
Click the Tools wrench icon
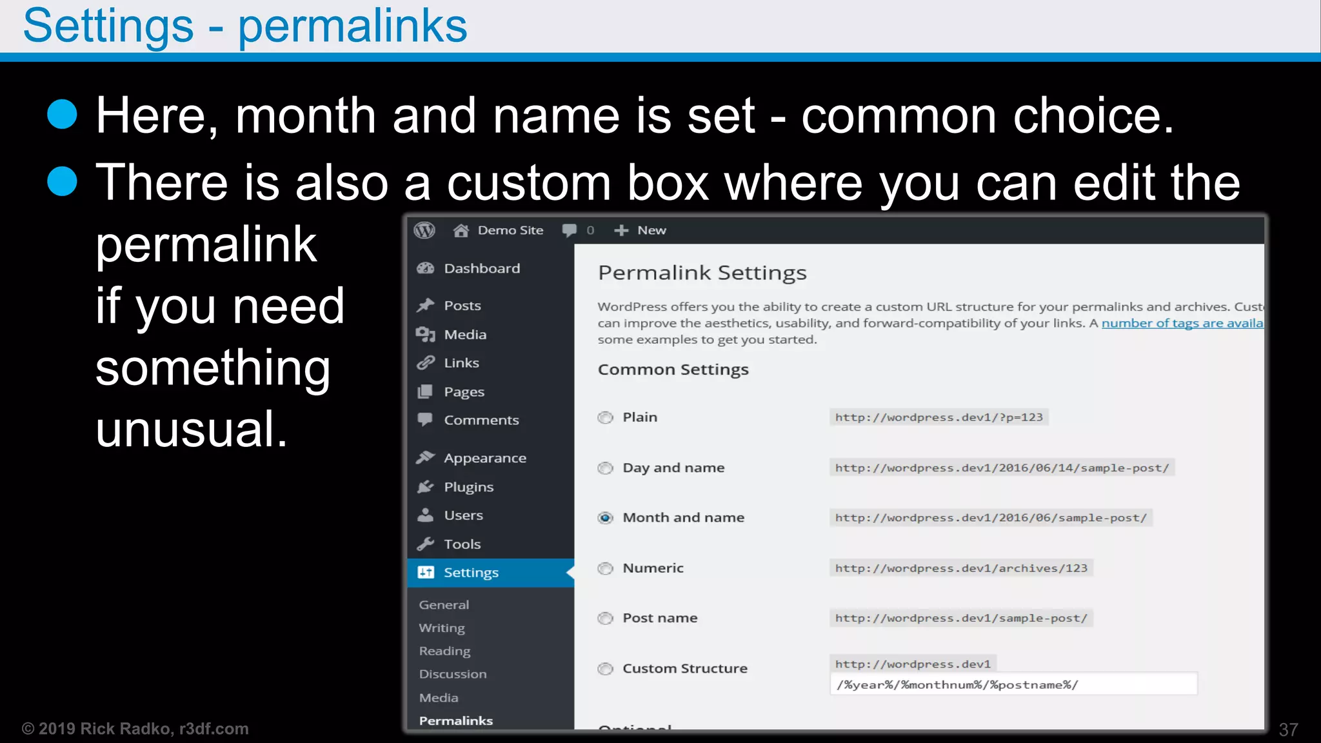(x=426, y=544)
